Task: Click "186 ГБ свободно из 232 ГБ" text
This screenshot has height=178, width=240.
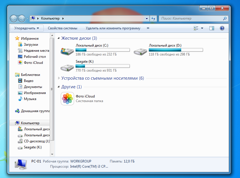Action: coord(96,54)
